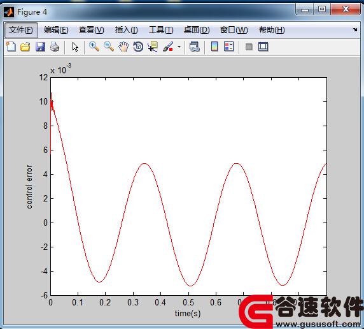Activate the Zoom Out magnifier tool
The height and width of the screenshot is (329, 364).
click(109, 47)
